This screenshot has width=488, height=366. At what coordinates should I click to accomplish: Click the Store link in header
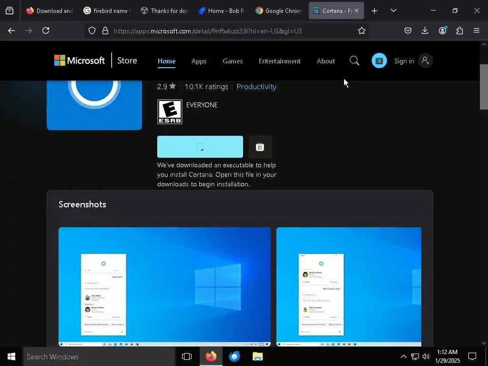click(x=127, y=61)
